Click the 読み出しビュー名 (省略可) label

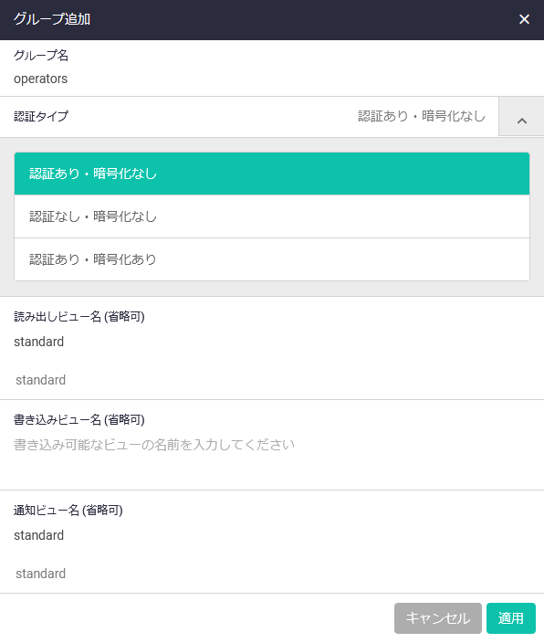[79, 317]
